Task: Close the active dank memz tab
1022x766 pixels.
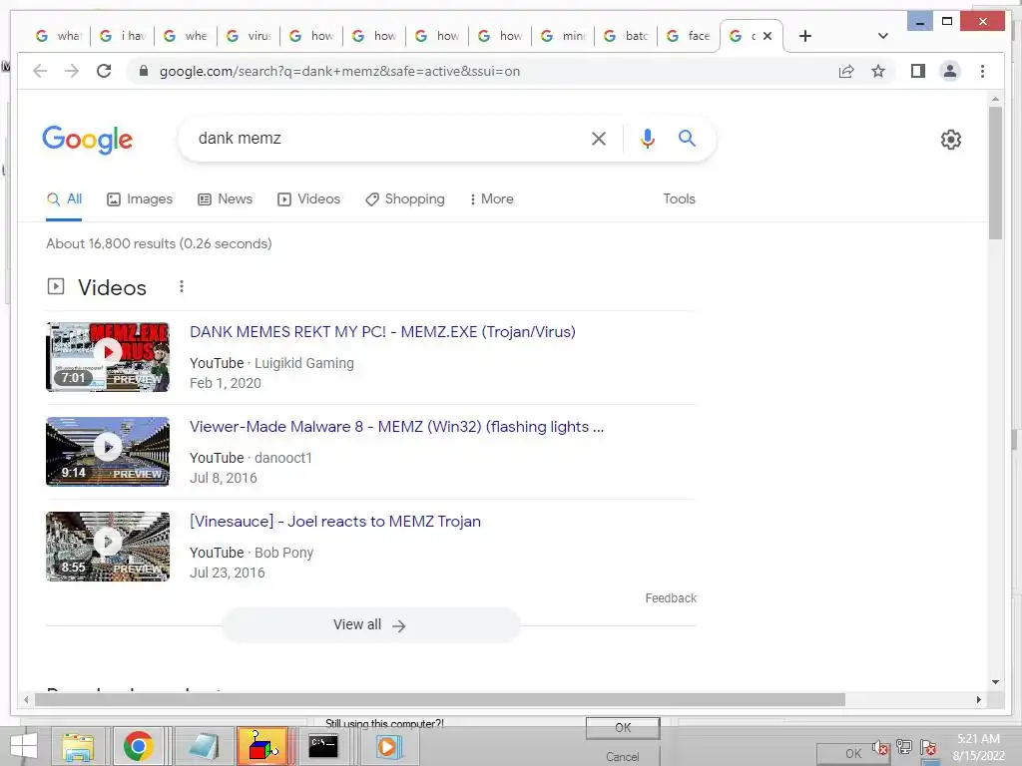Action: click(x=767, y=36)
